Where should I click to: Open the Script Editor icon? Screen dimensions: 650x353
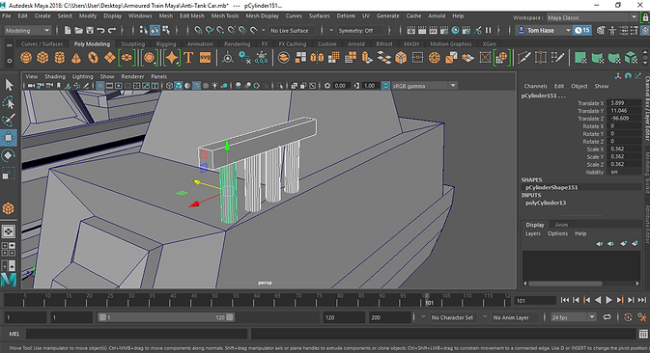tap(643, 334)
